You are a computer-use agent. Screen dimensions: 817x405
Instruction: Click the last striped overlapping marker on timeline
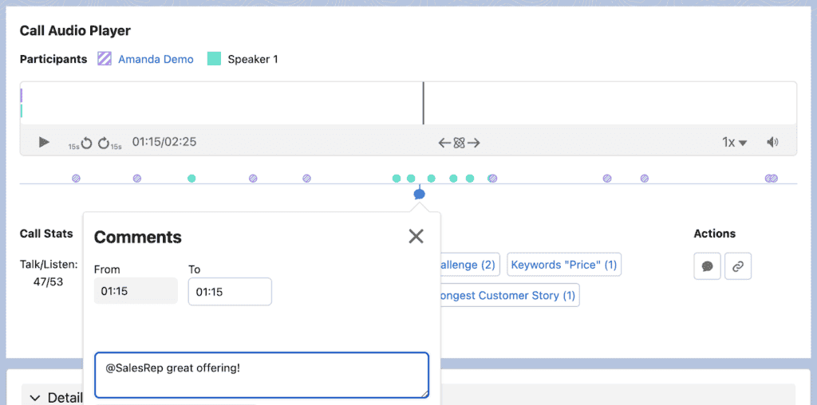click(774, 179)
